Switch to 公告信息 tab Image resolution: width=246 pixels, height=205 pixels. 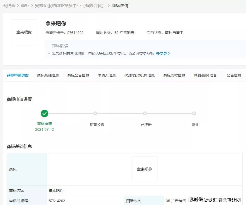(234, 75)
